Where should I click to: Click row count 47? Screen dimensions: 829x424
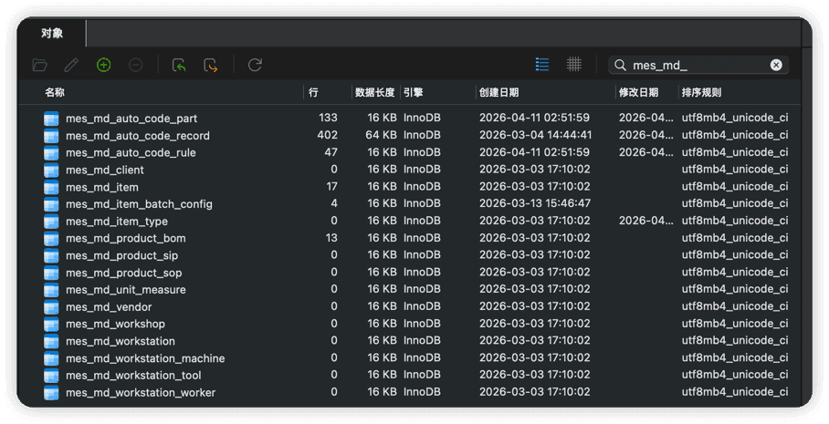pos(331,152)
